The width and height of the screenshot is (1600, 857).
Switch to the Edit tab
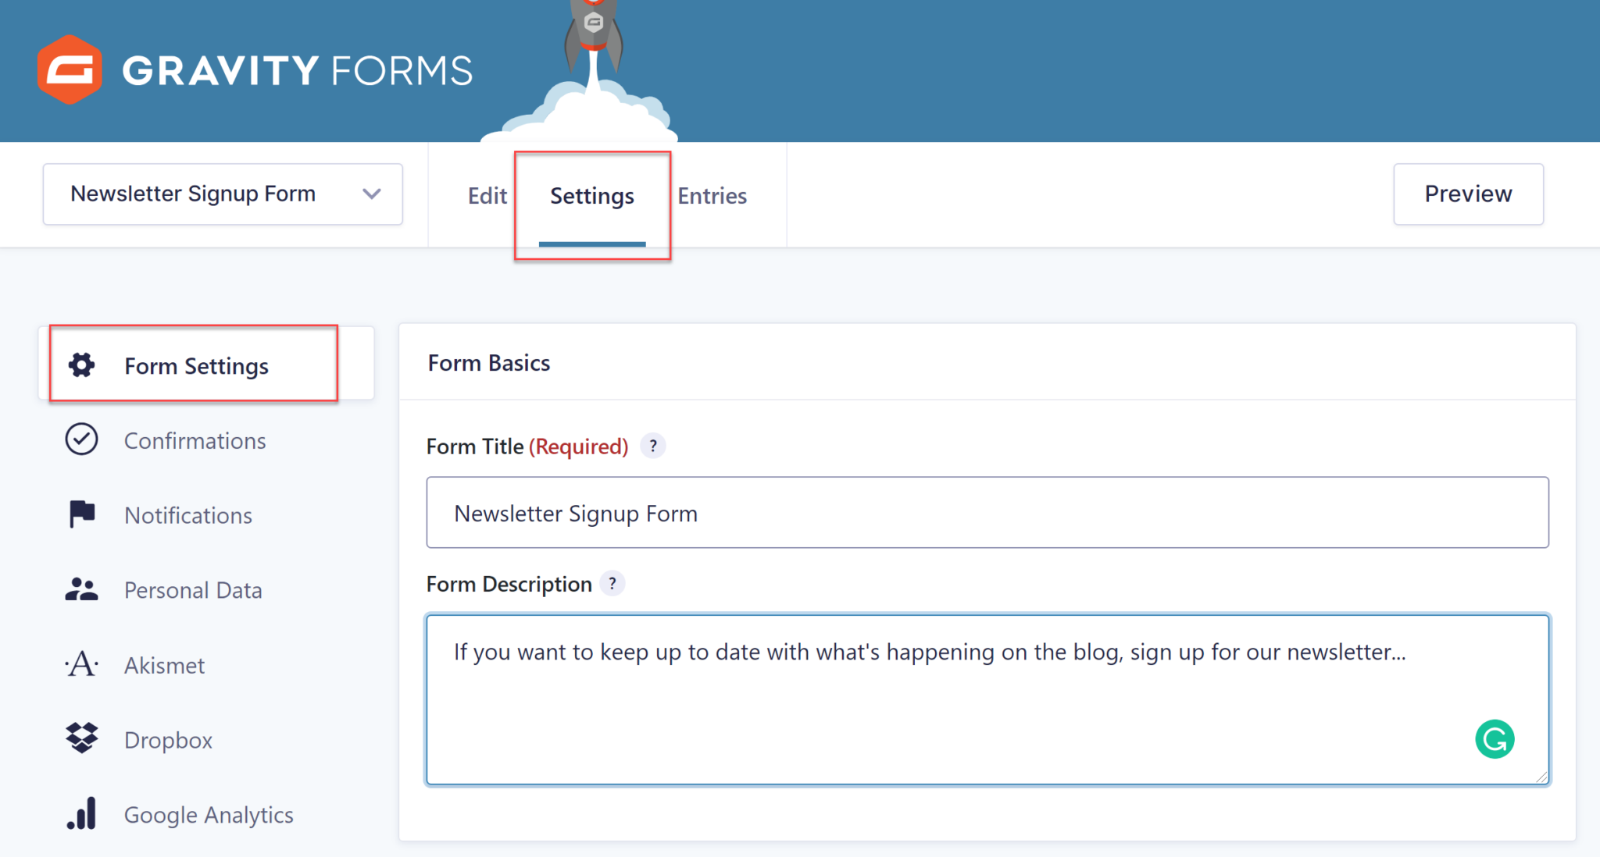click(486, 196)
